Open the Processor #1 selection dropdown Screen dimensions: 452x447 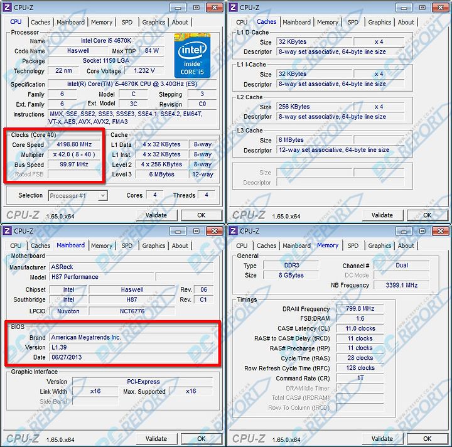(78, 196)
